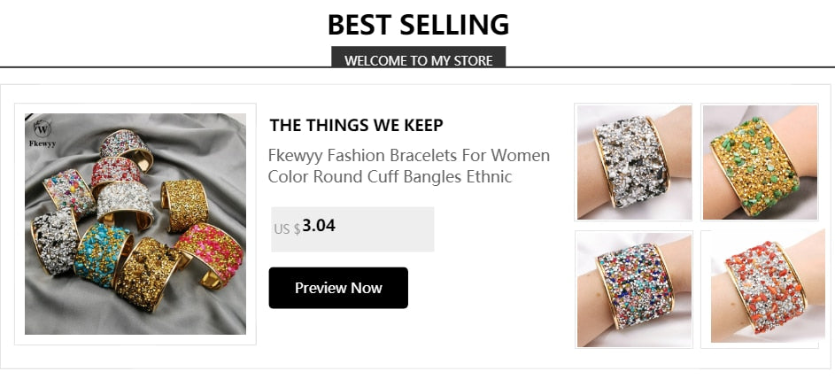Open the main bracelets product photo
Screen dimensions: 835x387
pyautogui.click(x=135, y=224)
